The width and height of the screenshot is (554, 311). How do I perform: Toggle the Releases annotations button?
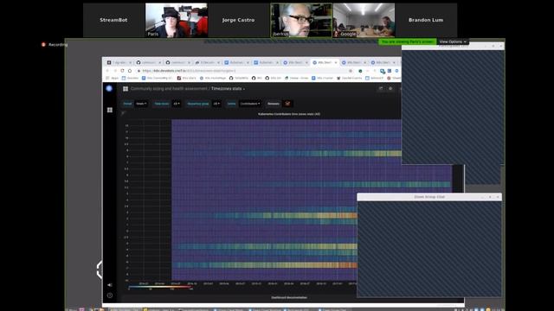click(x=274, y=104)
